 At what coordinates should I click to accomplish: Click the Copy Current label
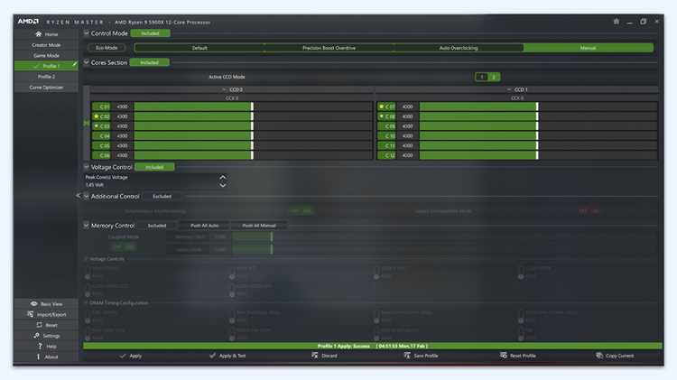619,356
